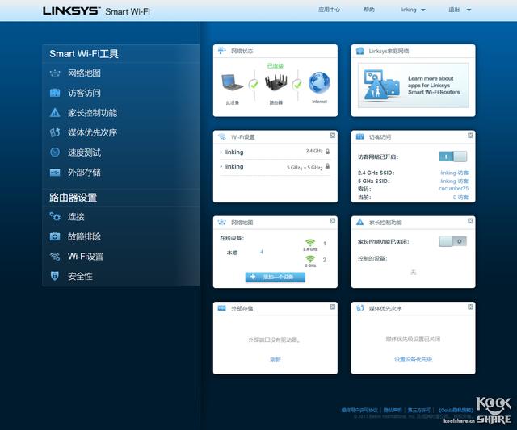The image size is (517, 430).
Task: Open 帮助 in the top bar
Action: (369, 10)
